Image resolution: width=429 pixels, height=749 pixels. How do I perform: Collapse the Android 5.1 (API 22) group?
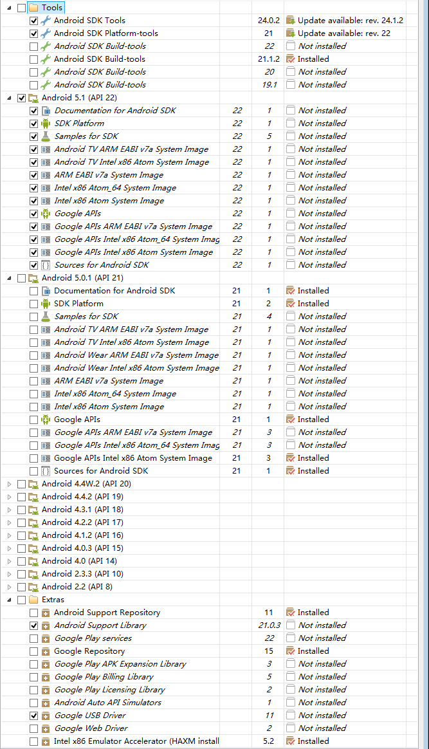[9, 98]
